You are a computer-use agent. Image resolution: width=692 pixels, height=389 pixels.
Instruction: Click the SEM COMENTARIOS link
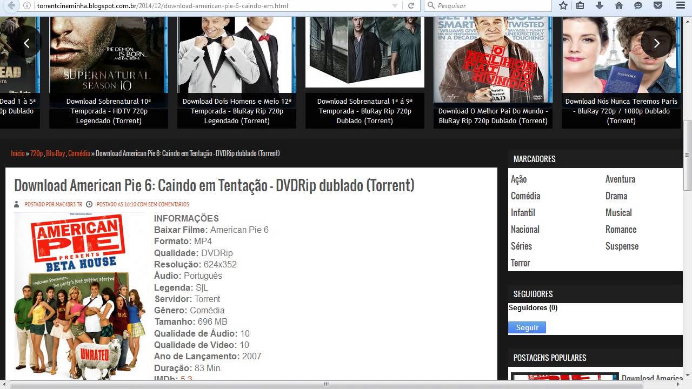click(168, 204)
